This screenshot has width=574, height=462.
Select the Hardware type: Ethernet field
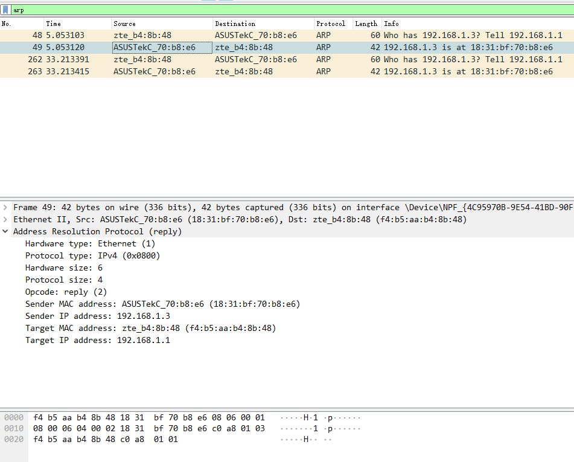90,243
